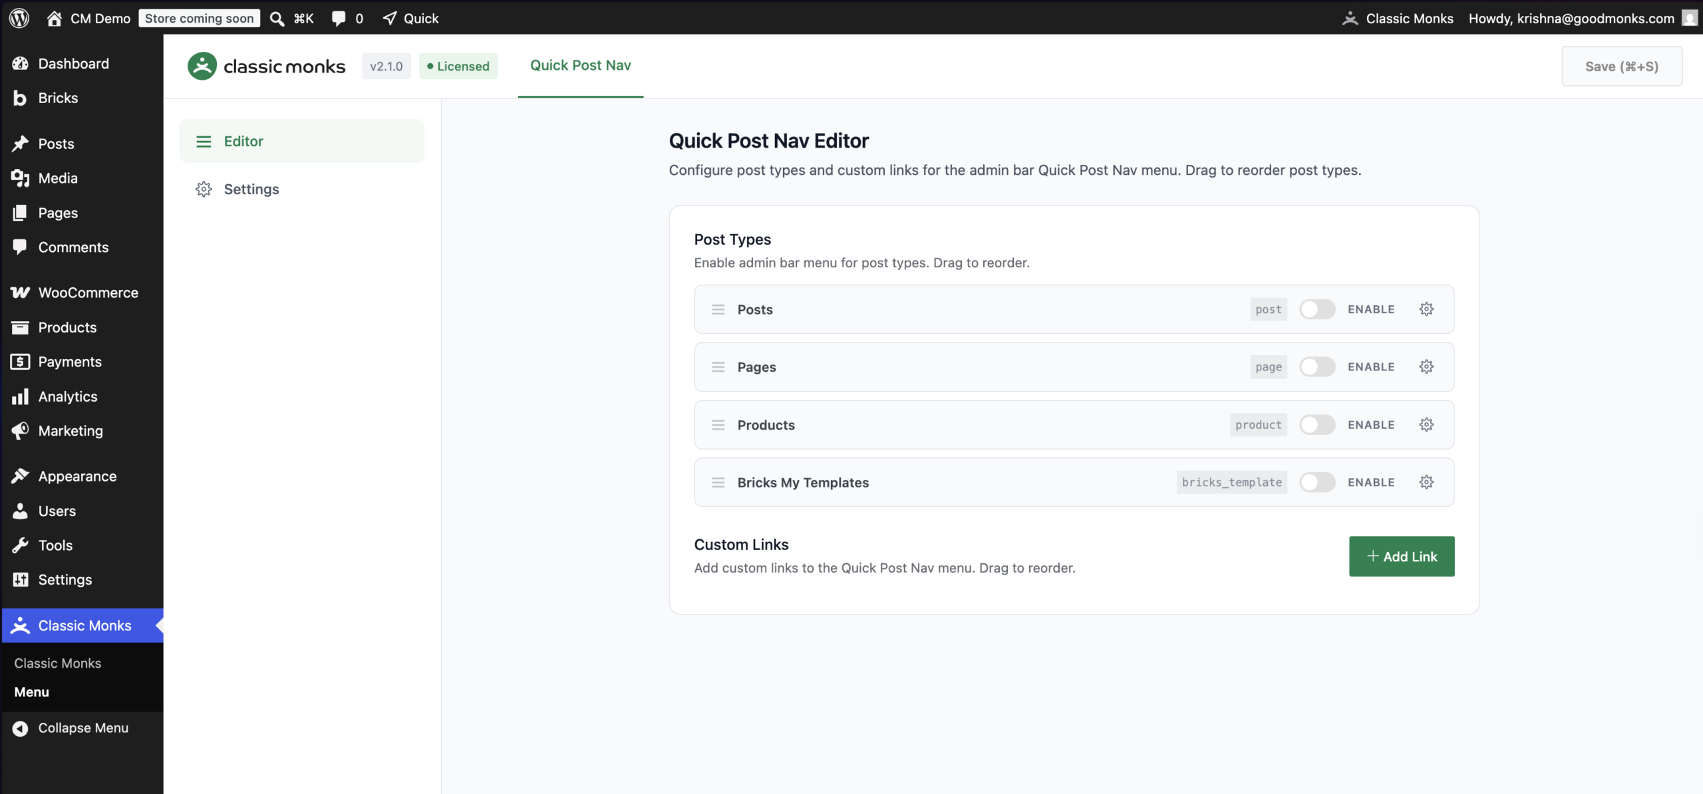Open Bricks My Templates settings gear
1703x794 pixels.
click(1426, 482)
